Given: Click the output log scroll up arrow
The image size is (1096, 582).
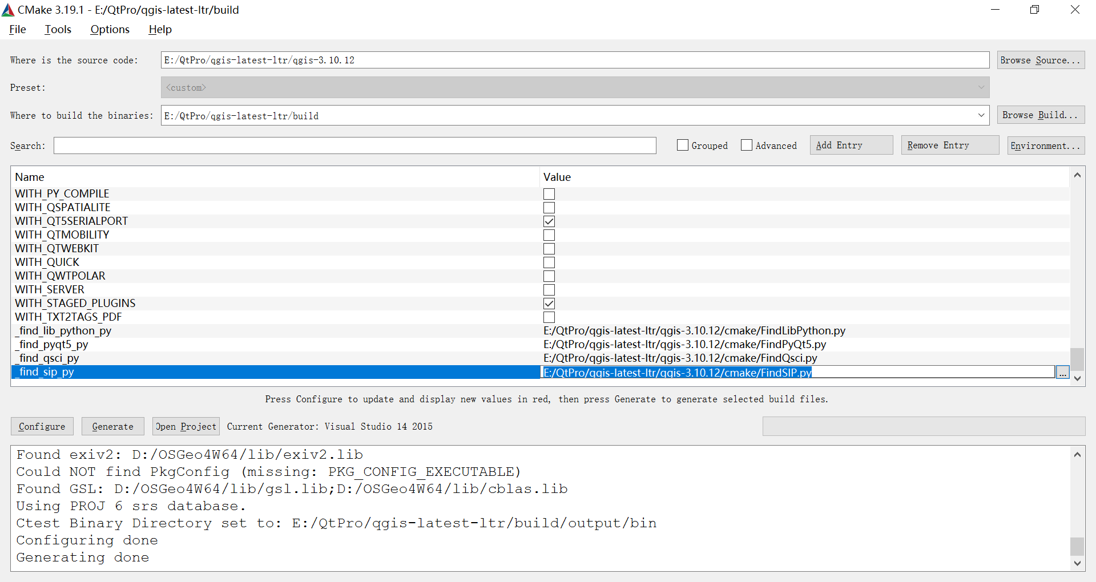Looking at the screenshot, I should pyautogui.click(x=1077, y=455).
